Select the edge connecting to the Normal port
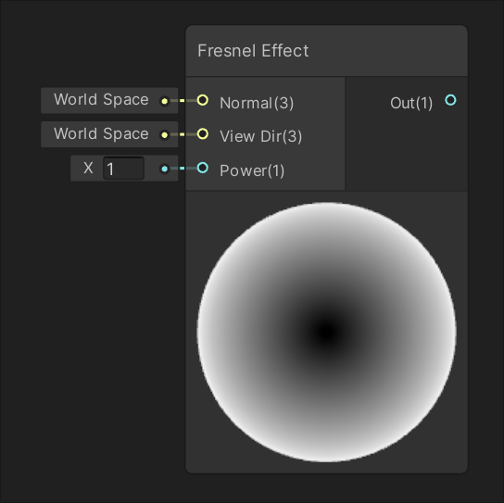This screenshot has width=504, height=503. (x=183, y=101)
